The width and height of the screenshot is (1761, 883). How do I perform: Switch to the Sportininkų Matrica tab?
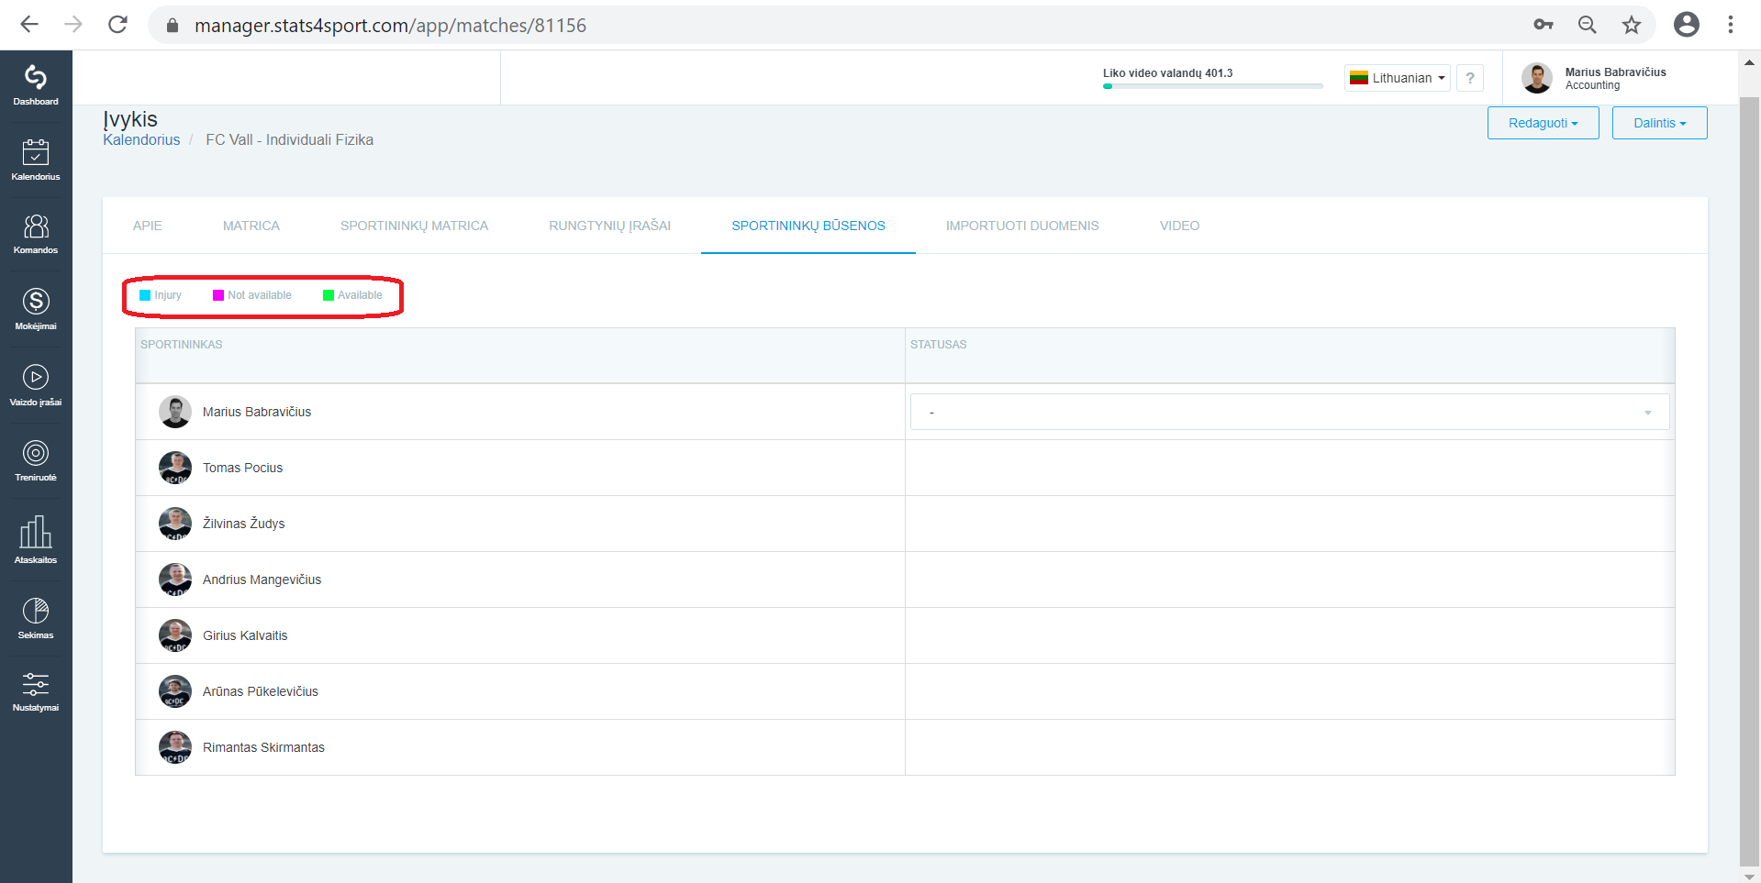(x=414, y=226)
